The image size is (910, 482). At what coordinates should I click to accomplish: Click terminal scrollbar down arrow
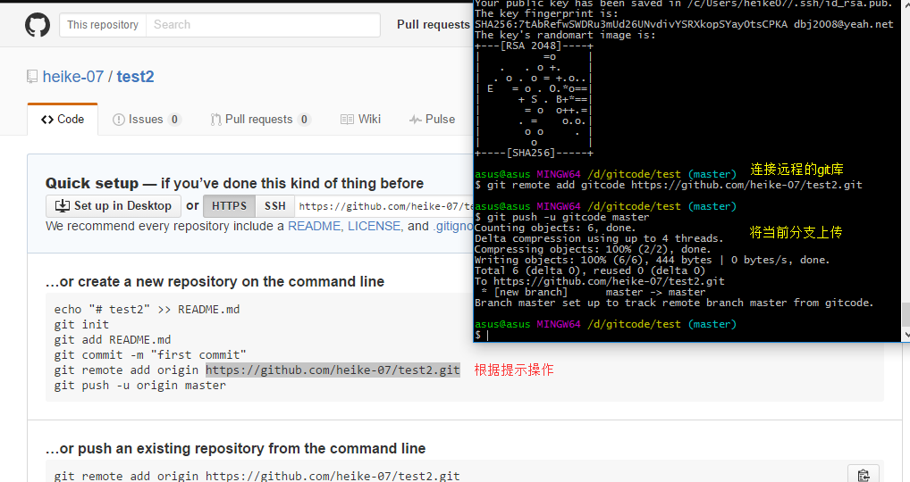(x=906, y=335)
